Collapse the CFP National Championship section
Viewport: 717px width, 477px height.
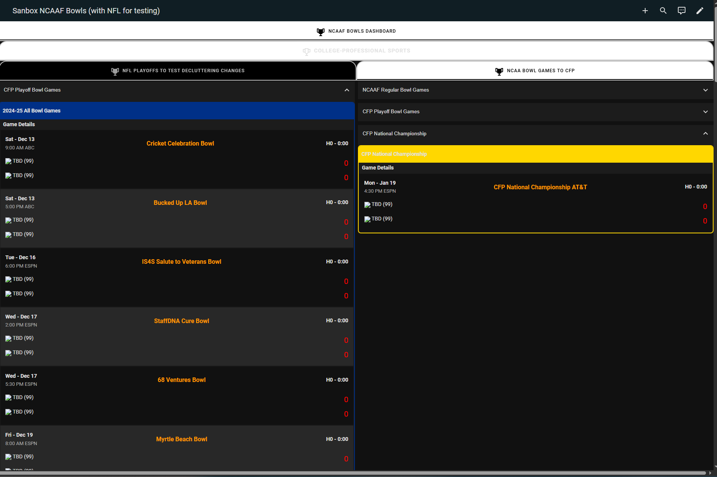tap(705, 133)
